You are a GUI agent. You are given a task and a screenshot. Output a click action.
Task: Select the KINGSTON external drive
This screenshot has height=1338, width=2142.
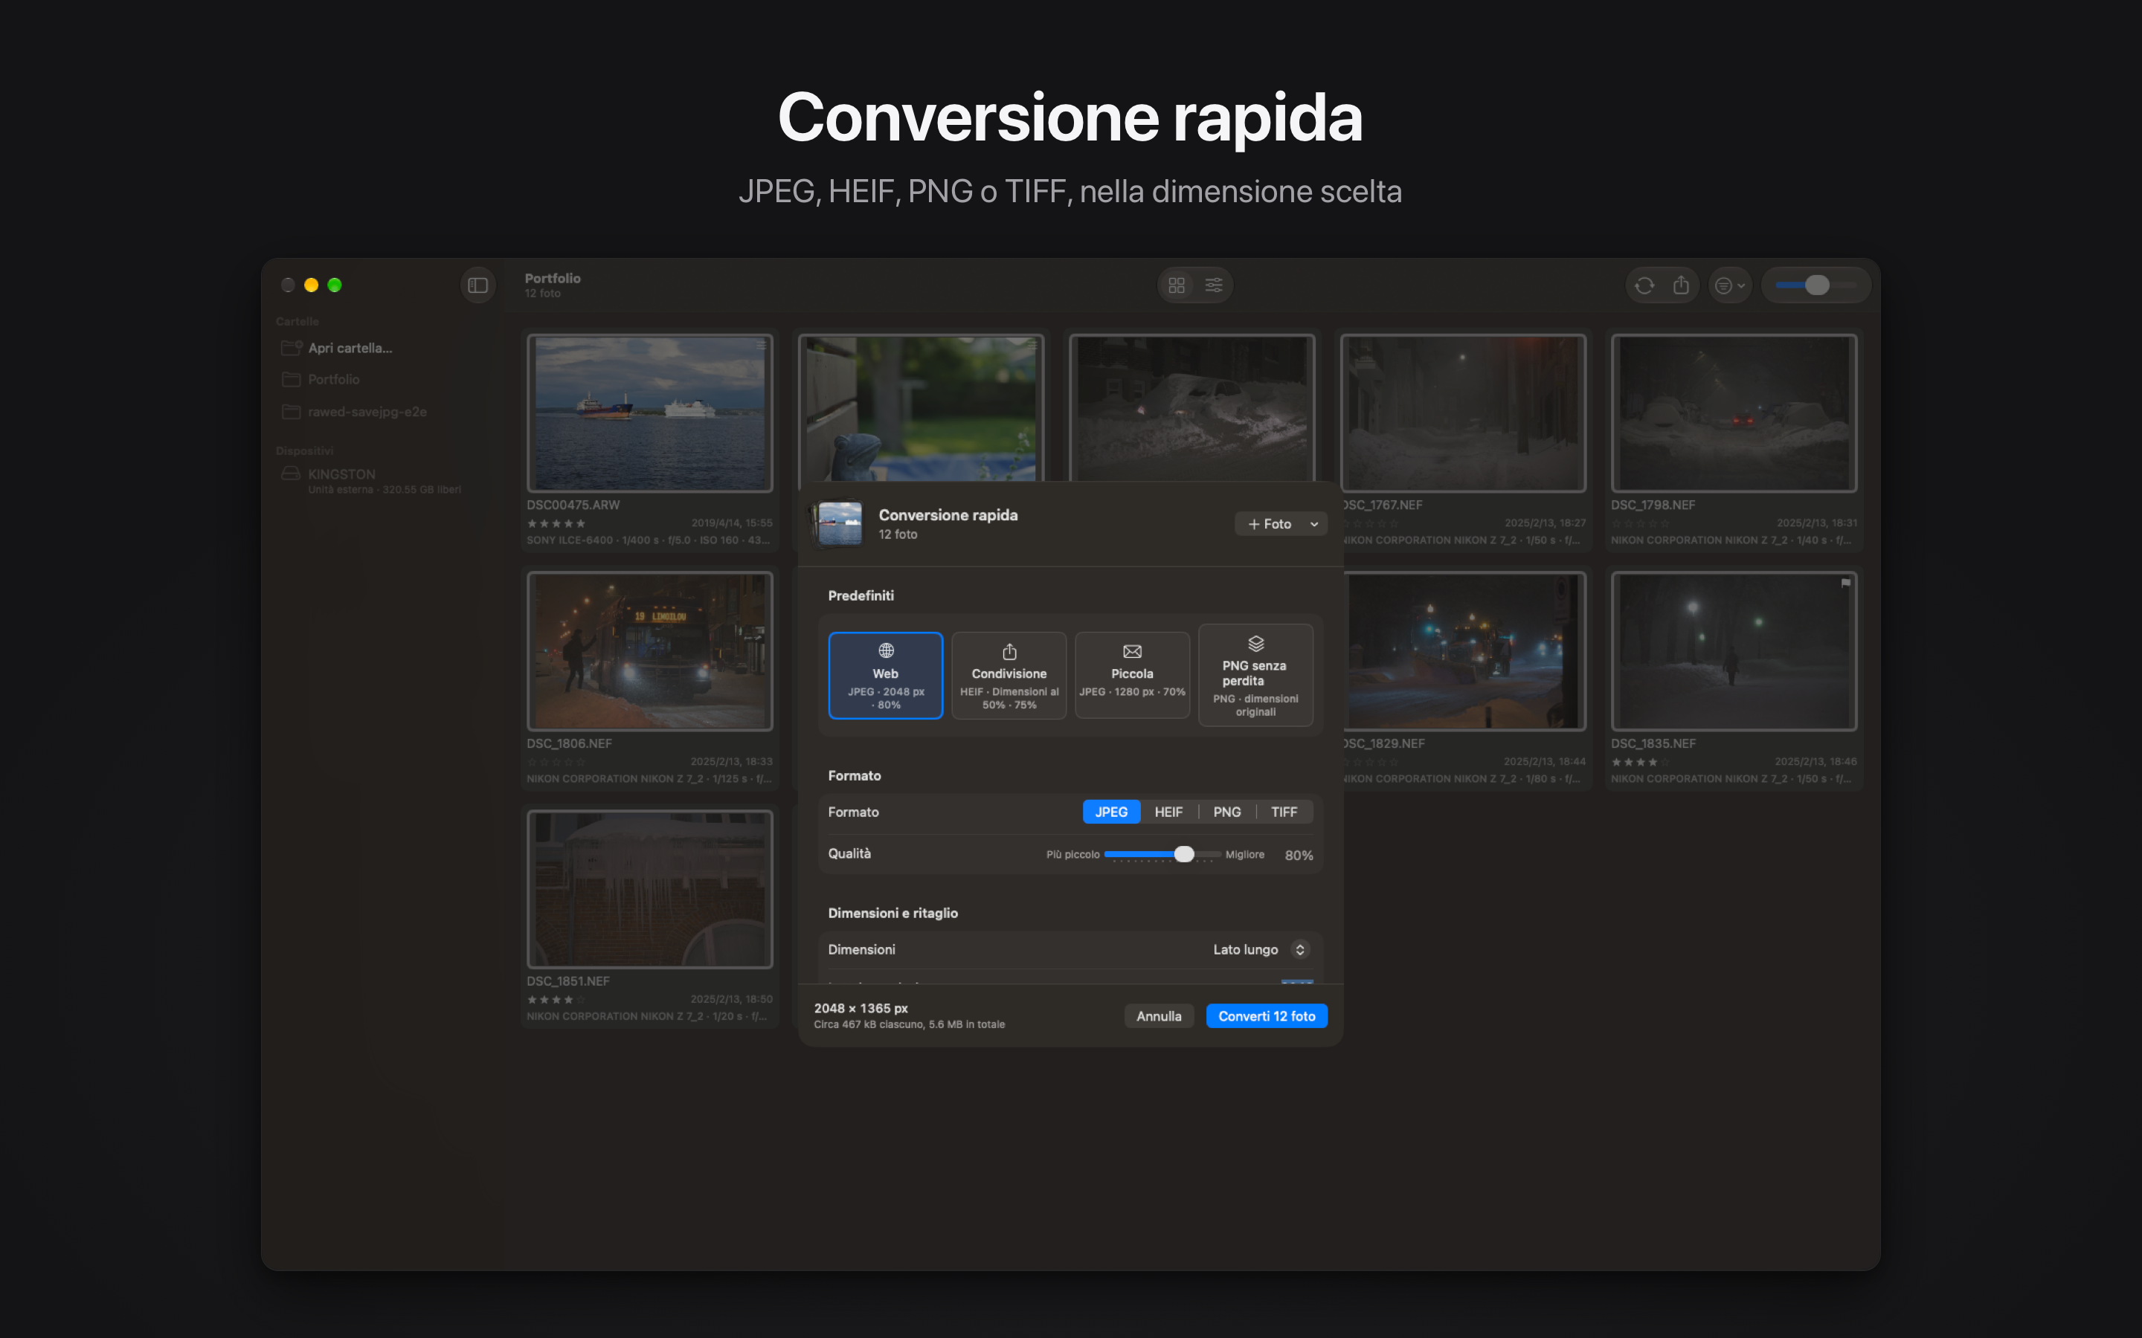tap(372, 480)
